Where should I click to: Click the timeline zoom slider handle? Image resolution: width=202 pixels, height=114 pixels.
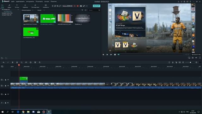[x=191, y=62]
